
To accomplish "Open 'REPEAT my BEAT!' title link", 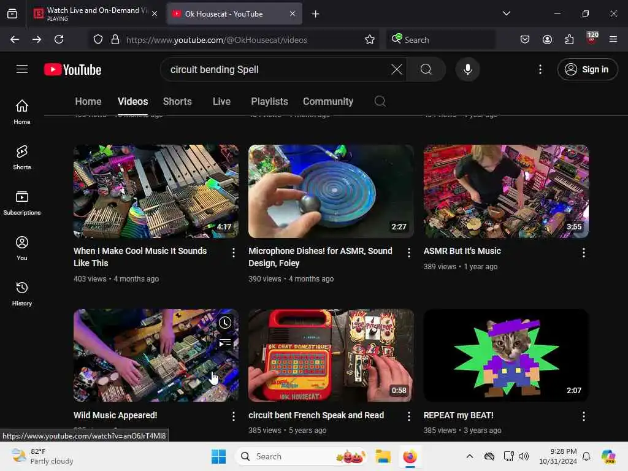I will click(458, 415).
